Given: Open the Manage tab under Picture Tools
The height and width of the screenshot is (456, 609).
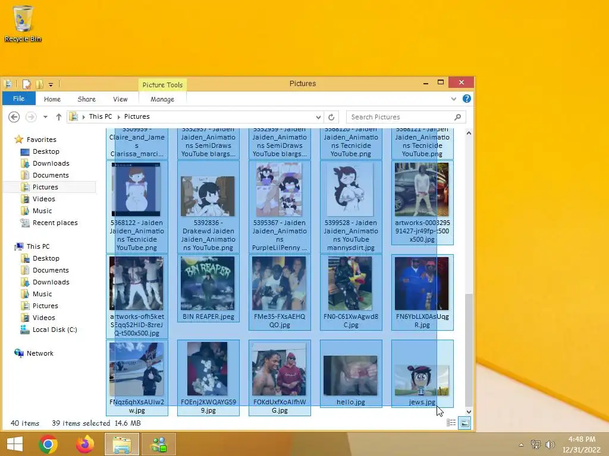Looking at the screenshot, I should (x=162, y=99).
